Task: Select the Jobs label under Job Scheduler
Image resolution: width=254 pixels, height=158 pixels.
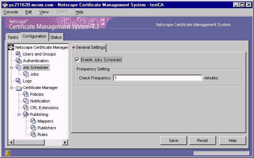Action: click(x=34, y=74)
